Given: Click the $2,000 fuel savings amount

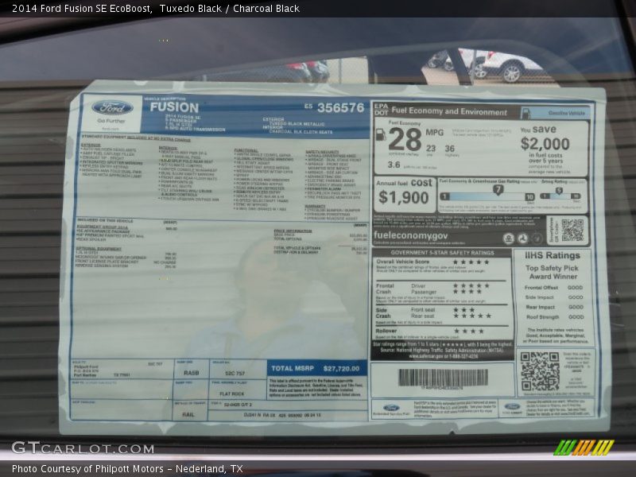Looking at the screenshot, I should [x=545, y=144].
